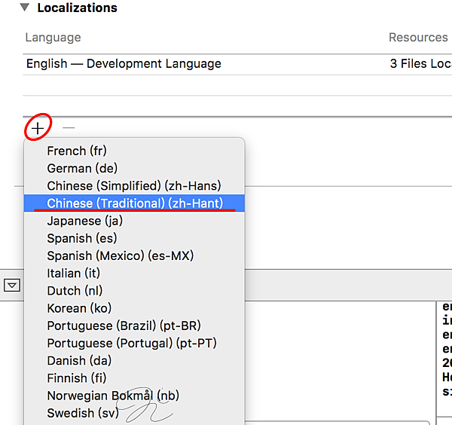Select German (de) from language list
This screenshot has height=425, width=452.
pos(82,168)
